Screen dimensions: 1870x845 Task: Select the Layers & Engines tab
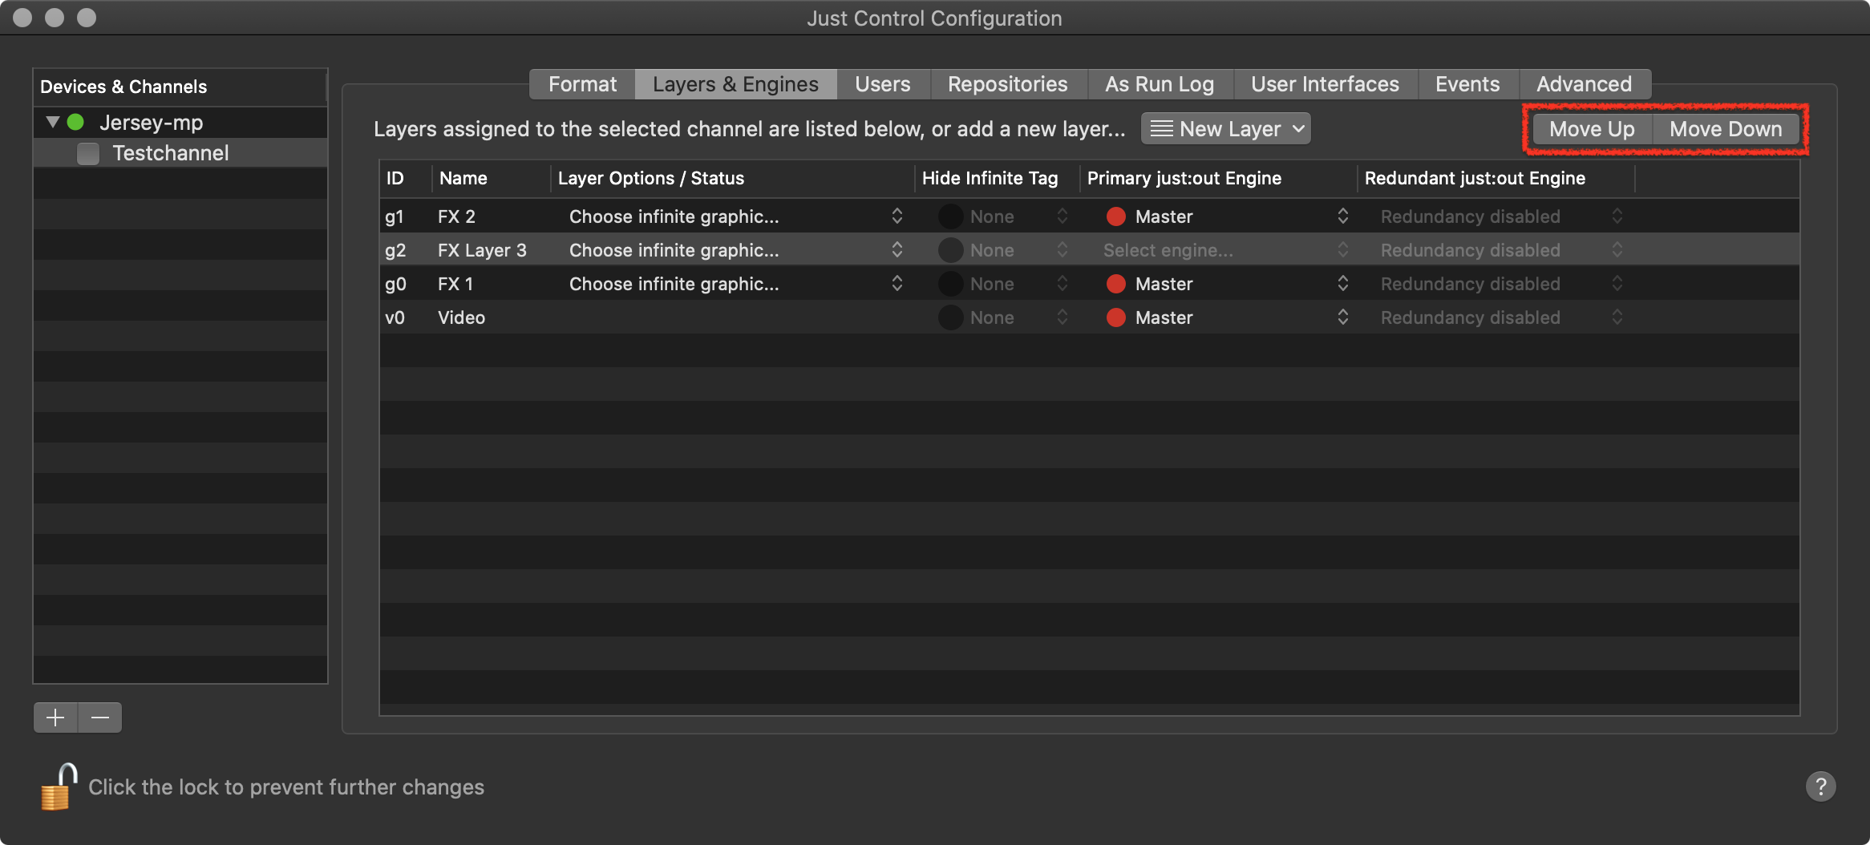tap(735, 84)
